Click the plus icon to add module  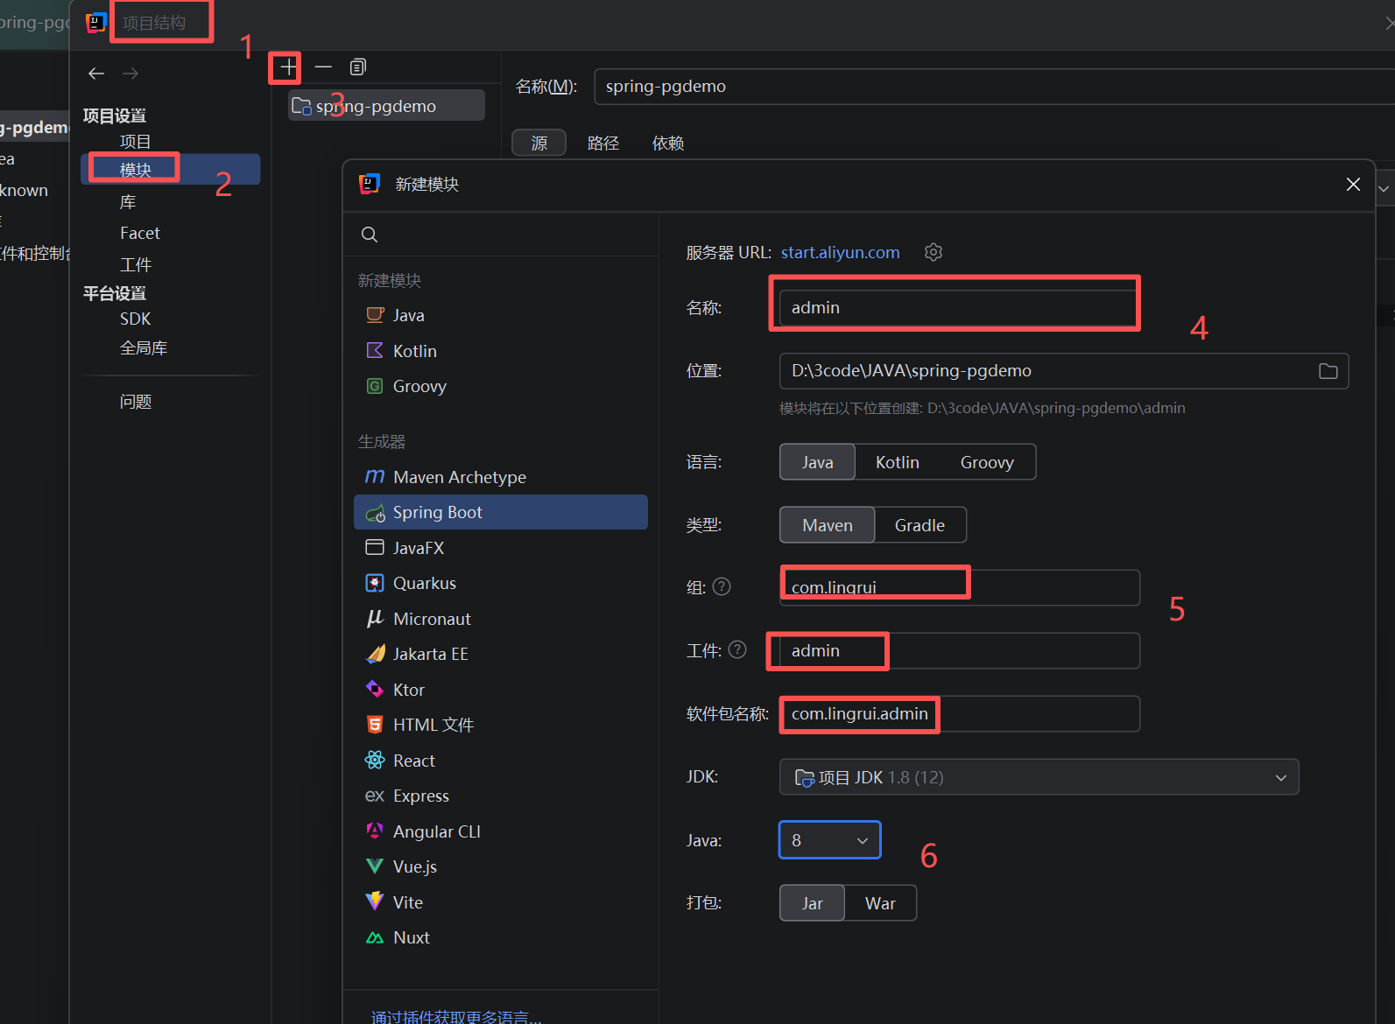point(287,67)
